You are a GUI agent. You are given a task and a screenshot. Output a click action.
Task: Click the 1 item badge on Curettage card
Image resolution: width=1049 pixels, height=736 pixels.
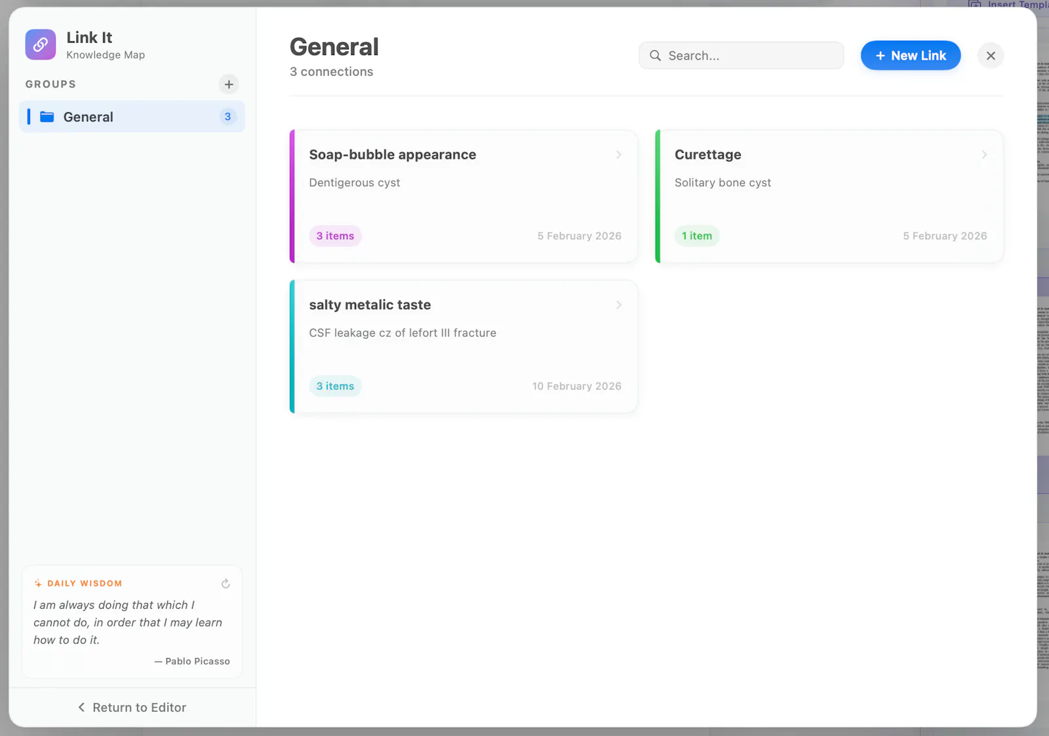tap(697, 236)
